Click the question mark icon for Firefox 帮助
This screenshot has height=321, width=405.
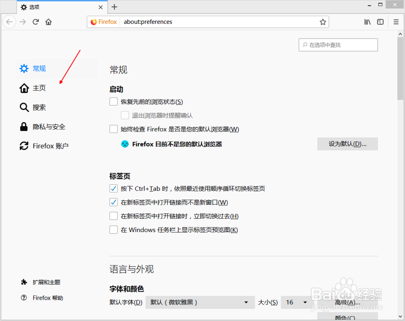coord(24,298)
